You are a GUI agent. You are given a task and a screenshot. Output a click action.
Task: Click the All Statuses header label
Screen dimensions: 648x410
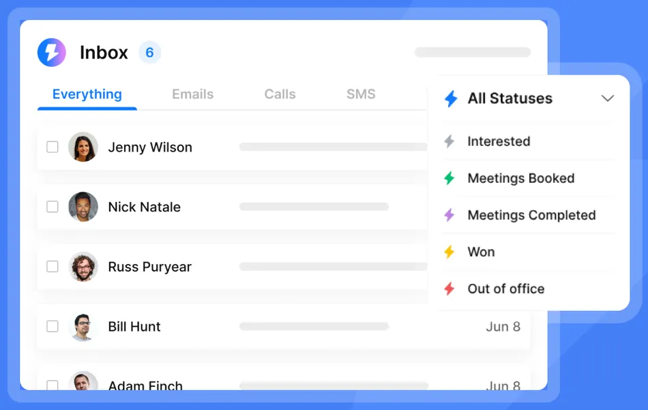510,98
